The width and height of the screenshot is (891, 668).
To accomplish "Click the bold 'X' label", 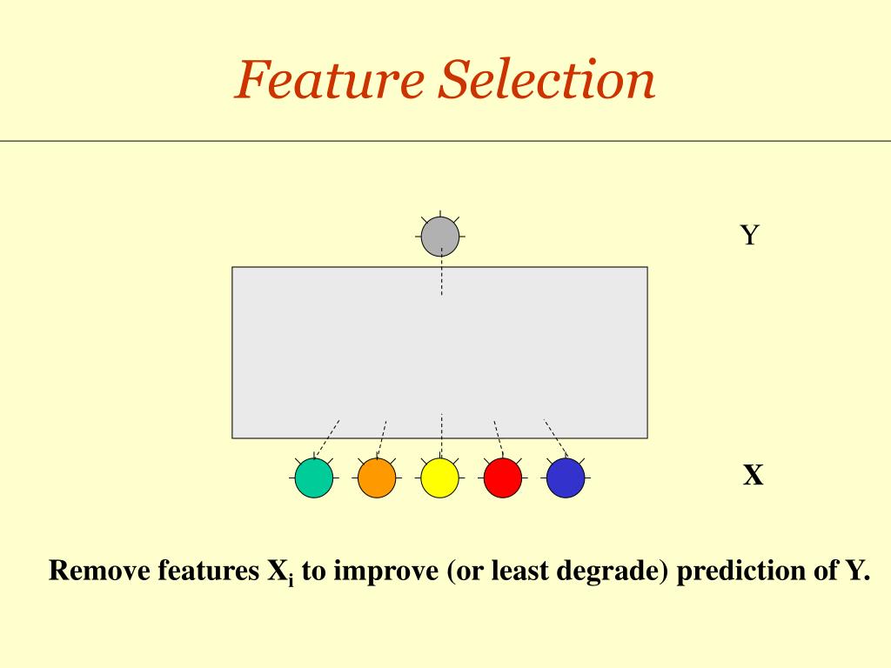I will pos(754,475).
